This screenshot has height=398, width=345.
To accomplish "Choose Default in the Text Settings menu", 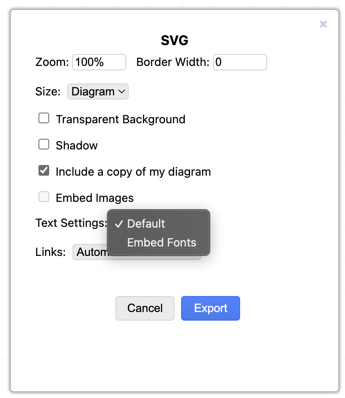I will [146, 224].
